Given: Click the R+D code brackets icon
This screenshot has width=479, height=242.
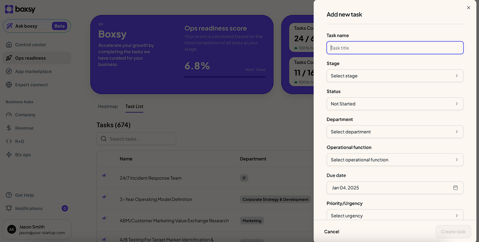Looking at the screenshot, I should pyautogui.click(x=9, y=141).
